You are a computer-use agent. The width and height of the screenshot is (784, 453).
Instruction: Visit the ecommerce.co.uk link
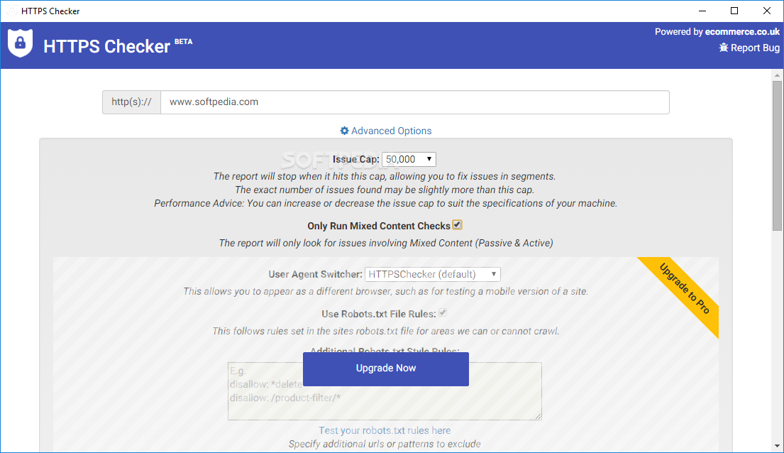[742, 31]
